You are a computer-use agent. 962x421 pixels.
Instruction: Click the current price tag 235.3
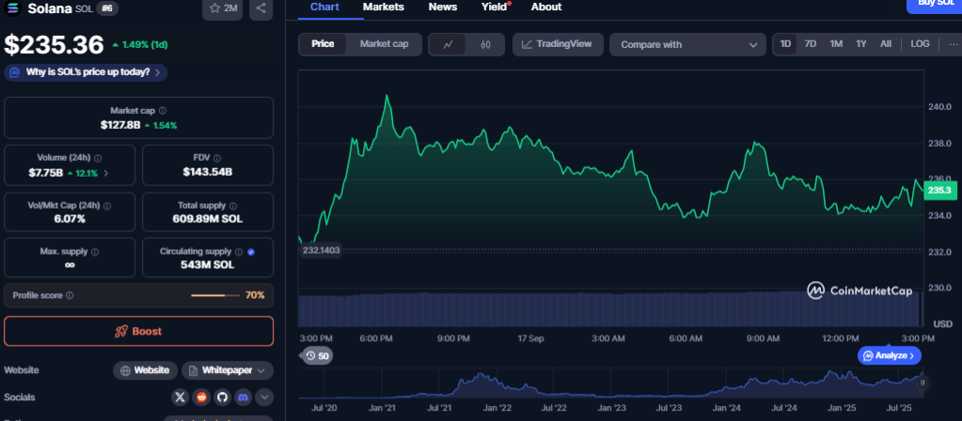click(939, 191)
